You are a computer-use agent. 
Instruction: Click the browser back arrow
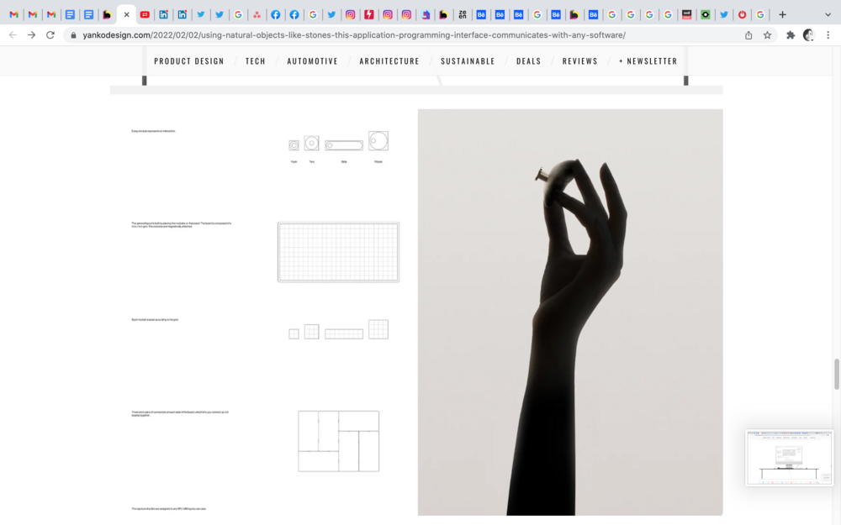(x=13, y=35)
